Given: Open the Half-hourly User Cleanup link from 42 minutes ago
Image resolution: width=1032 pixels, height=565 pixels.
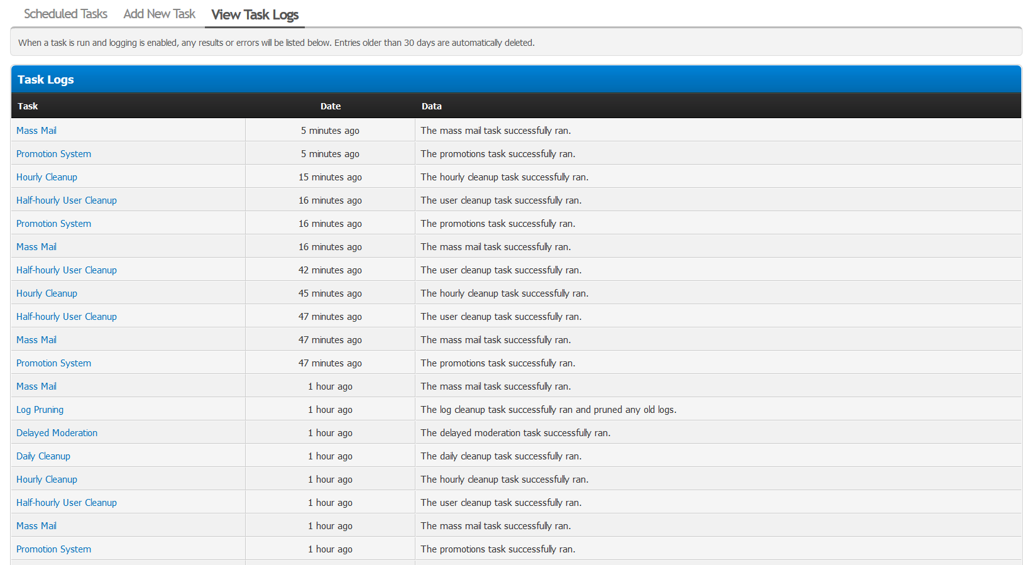Looking at the screenshot, I should [x=67, y=270].
